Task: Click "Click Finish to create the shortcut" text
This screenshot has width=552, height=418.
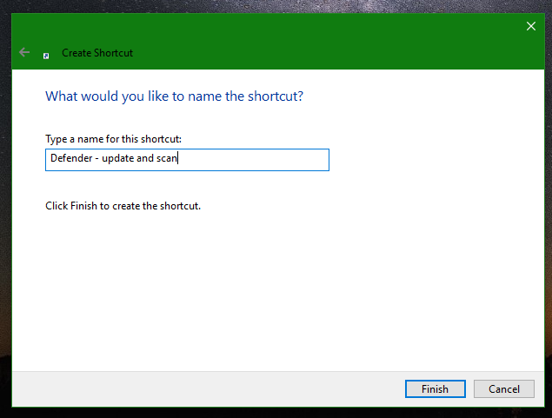Action: 123,207
